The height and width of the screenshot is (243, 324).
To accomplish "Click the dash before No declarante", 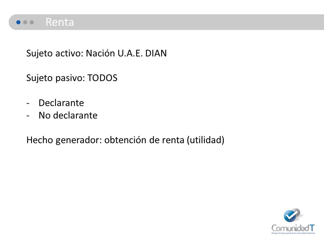I will pos(28,116).
